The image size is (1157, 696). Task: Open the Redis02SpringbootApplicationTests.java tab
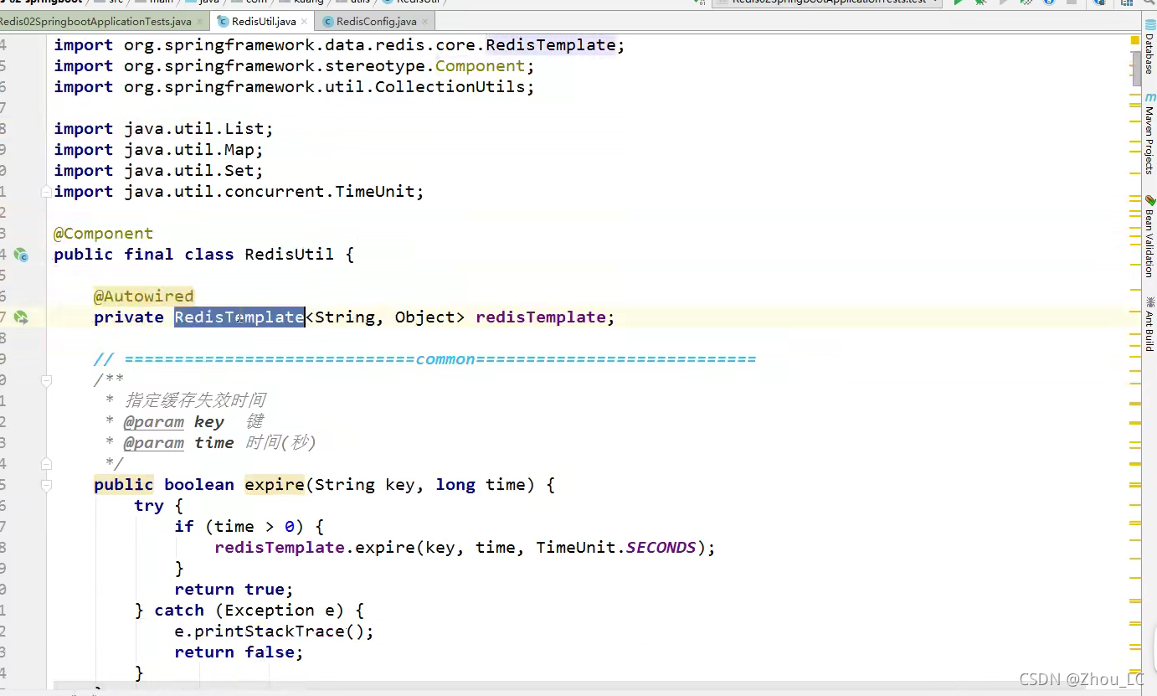coord(95,22)
